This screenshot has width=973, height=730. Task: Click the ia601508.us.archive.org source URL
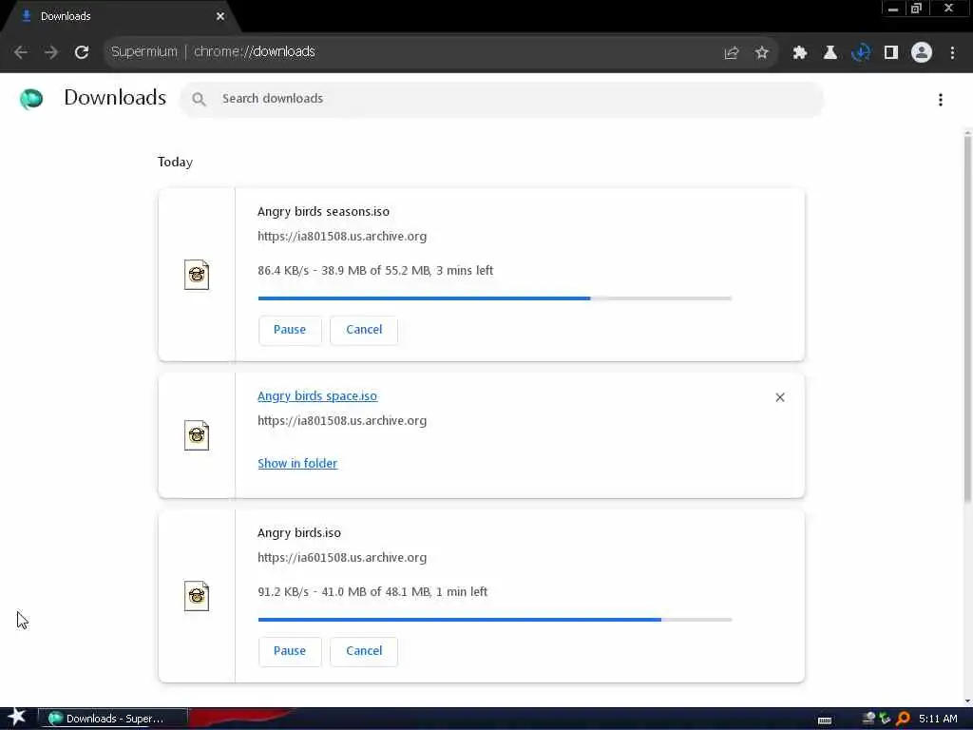(342, 557)
